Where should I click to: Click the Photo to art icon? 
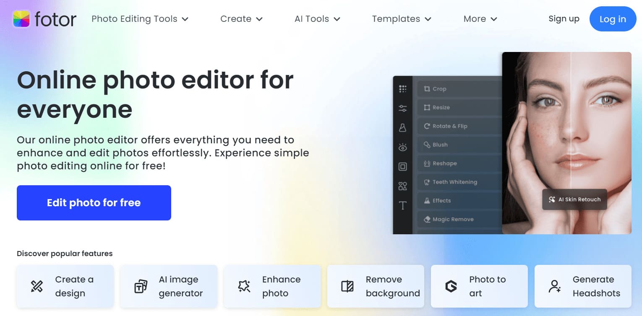pyautogui.click(x=451, y=286)
